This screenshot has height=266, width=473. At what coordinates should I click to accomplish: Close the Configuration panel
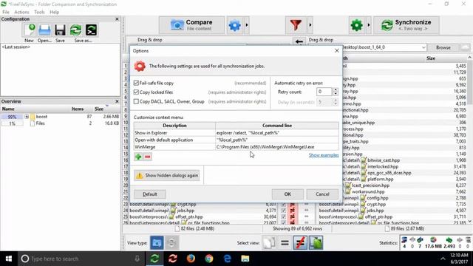(x=117, y=19)
